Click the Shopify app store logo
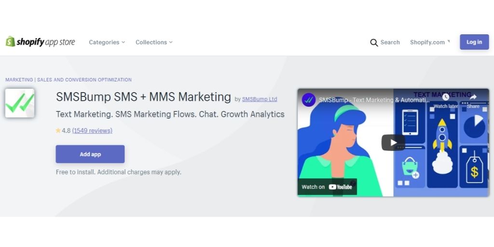 (41, 42)
